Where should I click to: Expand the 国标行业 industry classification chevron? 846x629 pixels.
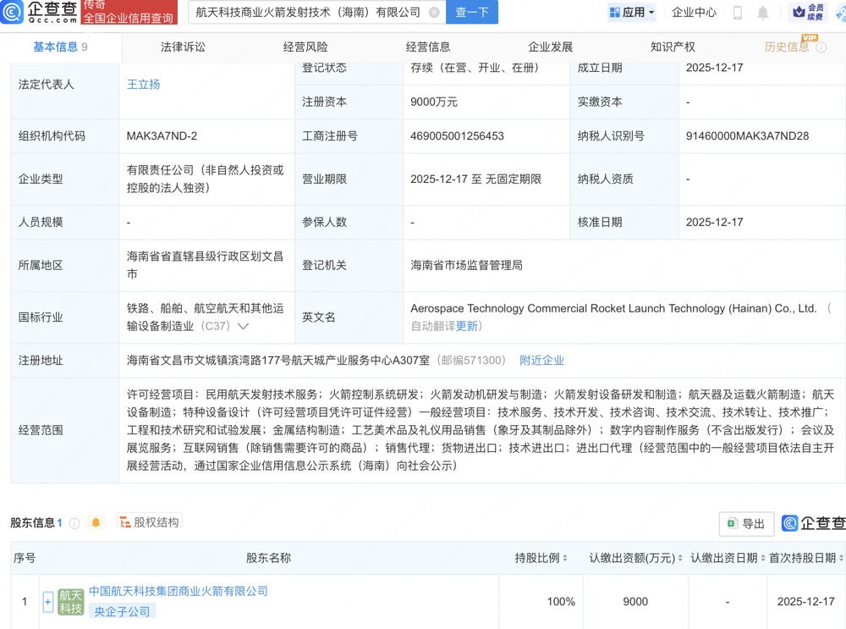244,326
